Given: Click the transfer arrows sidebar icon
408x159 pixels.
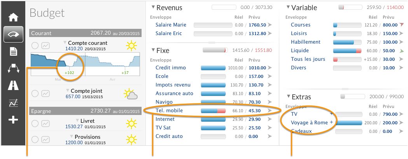Looking at the screenshot, I should tap(13, 69).
